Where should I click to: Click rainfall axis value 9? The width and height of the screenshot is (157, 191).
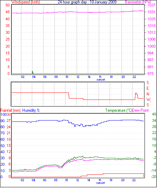(x=9, y=158)
